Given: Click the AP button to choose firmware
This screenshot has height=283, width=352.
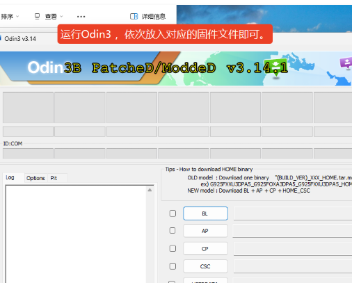Looking at the screenshot, I should coord(205,231).
